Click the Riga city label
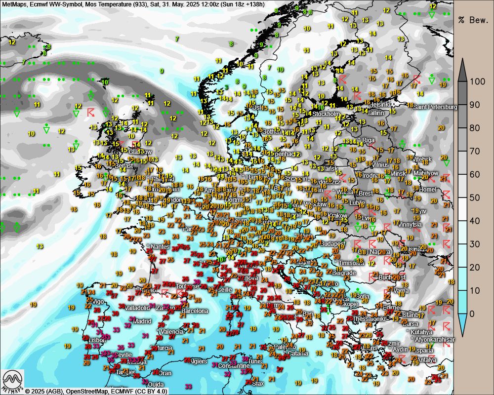Screen dimensions: 494x395 369,140
